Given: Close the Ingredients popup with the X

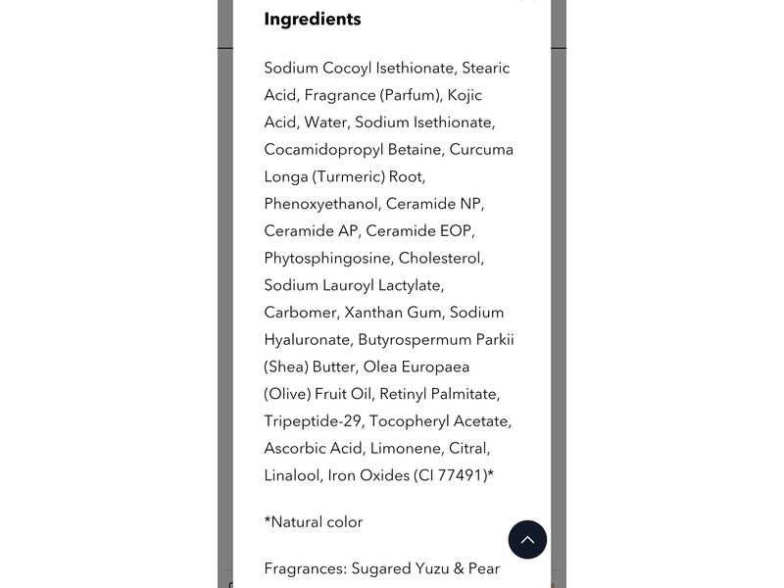Looking at the screenshot, I should click(527, 2).
